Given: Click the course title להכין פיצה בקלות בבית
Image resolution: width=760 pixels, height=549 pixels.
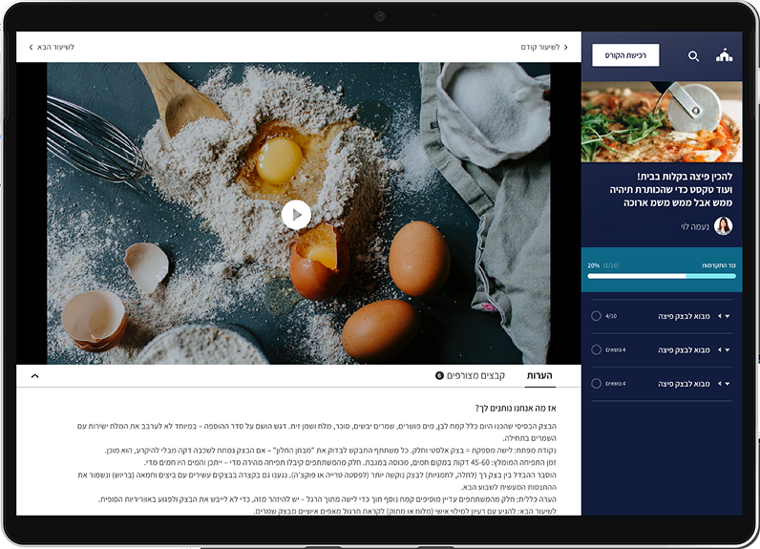Looking at the screenshot, I should click(685, 177).
